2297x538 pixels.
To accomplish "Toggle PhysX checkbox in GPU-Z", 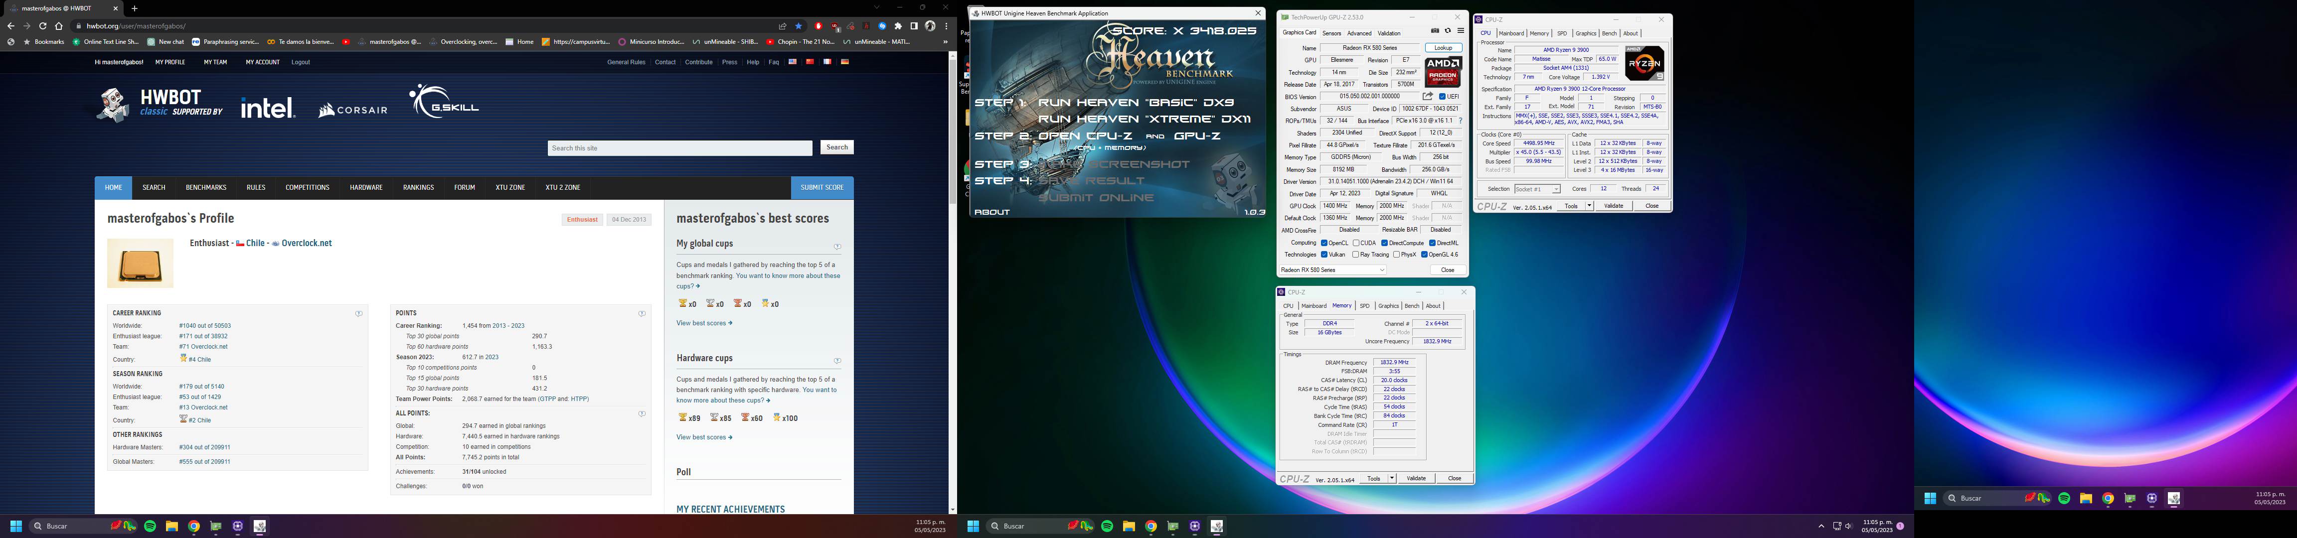I will 1396,255.
